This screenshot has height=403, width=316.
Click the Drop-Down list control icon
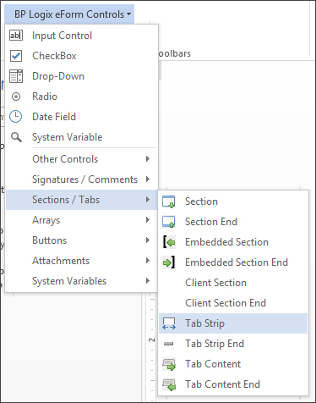pos(16,76)
